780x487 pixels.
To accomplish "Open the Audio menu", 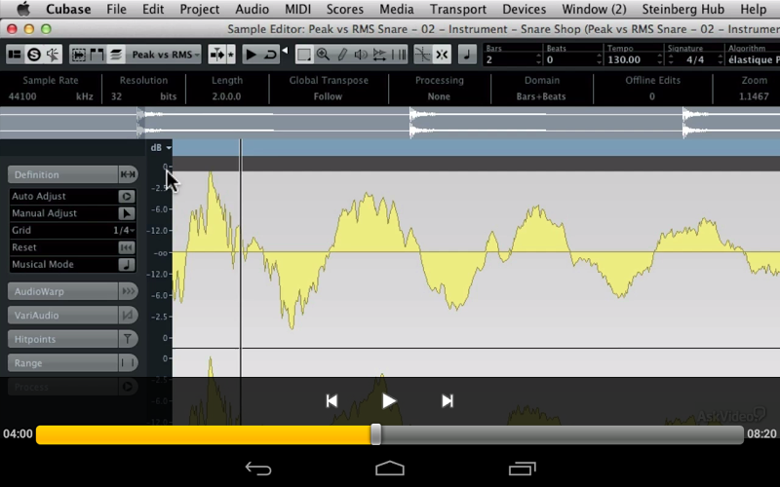I will click(x=253, y=9).
